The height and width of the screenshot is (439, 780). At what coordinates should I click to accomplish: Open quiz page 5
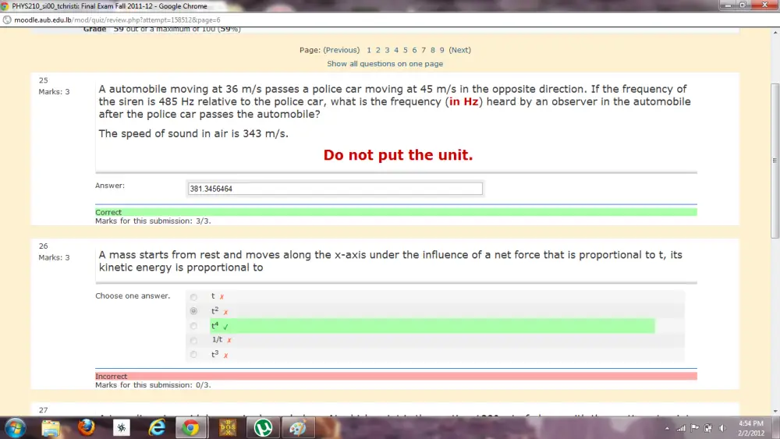click(406, 50)
